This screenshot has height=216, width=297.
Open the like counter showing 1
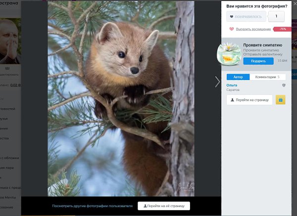click(276, 16)
